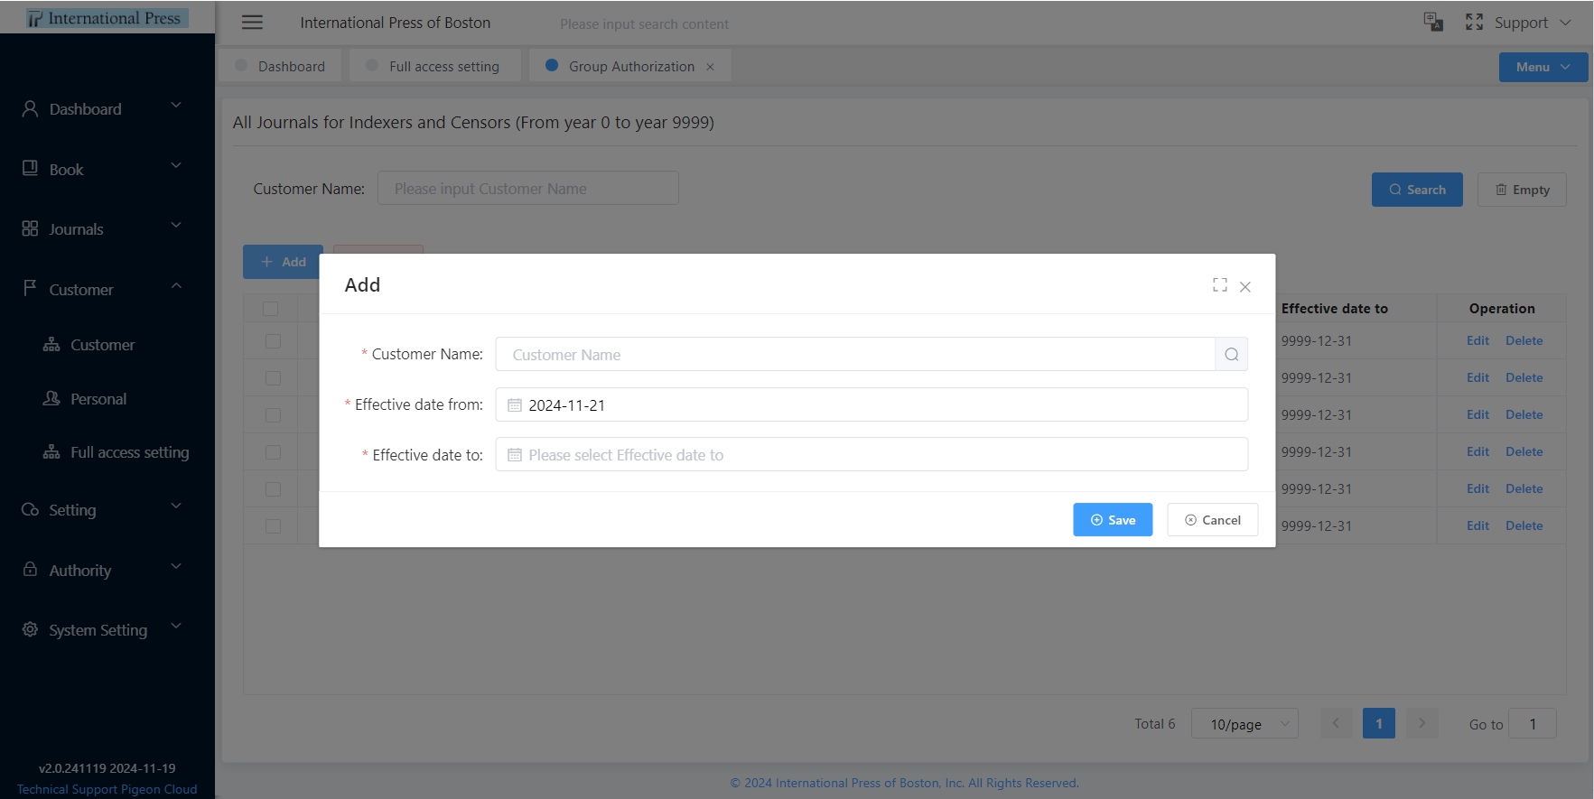Open the 10/page size dropdown
Viewport: 1594px width, 799px height.
pyautogui.click(x=1244, y=723)
